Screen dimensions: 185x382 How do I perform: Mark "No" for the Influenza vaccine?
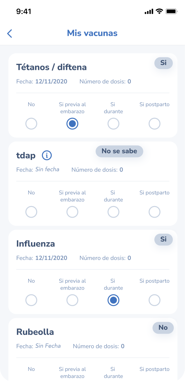(x=31, y=300)
